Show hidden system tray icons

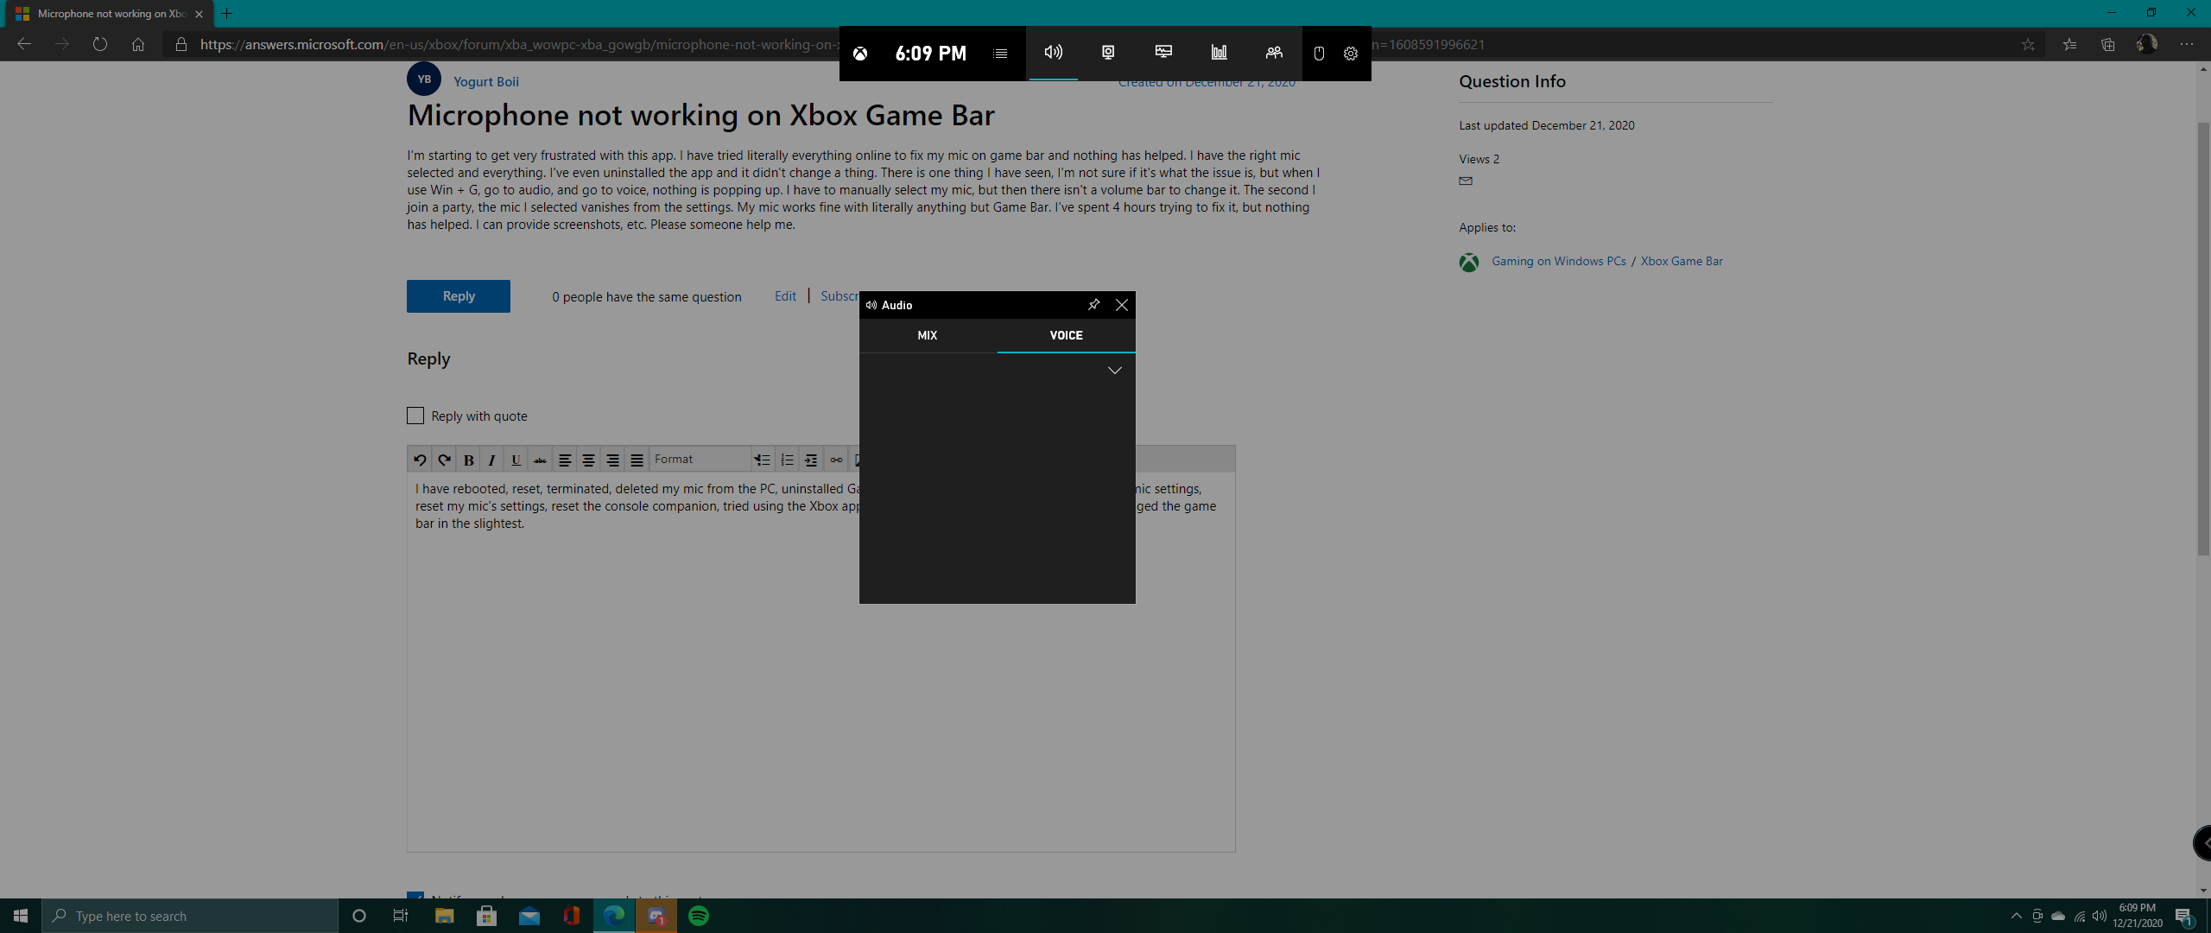(x=2016, y=916)
